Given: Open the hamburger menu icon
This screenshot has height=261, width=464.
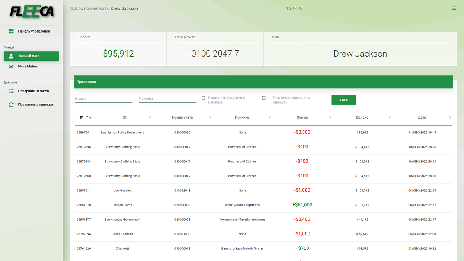Looking at the screenshot, I should (454, 8).
